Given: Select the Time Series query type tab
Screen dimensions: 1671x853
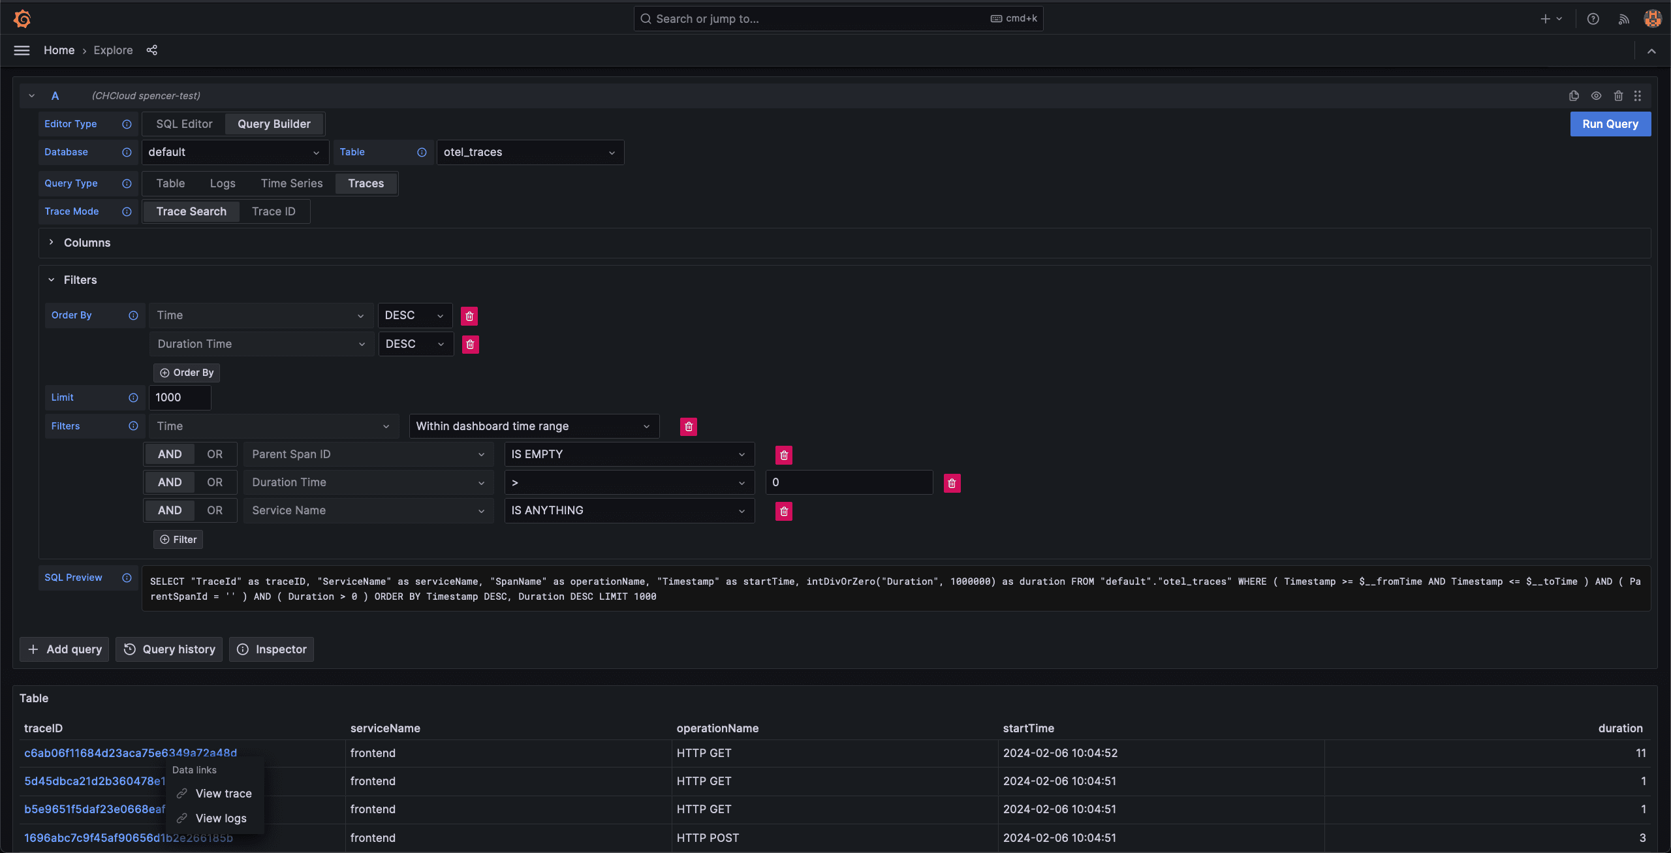Looking at the screenshot, I should 291,183.
